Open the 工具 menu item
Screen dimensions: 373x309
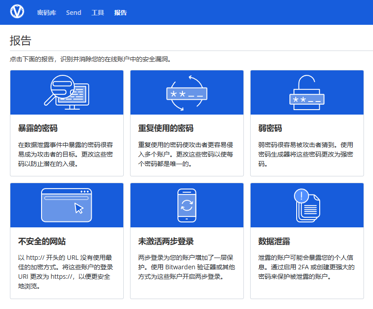point(98,13)
